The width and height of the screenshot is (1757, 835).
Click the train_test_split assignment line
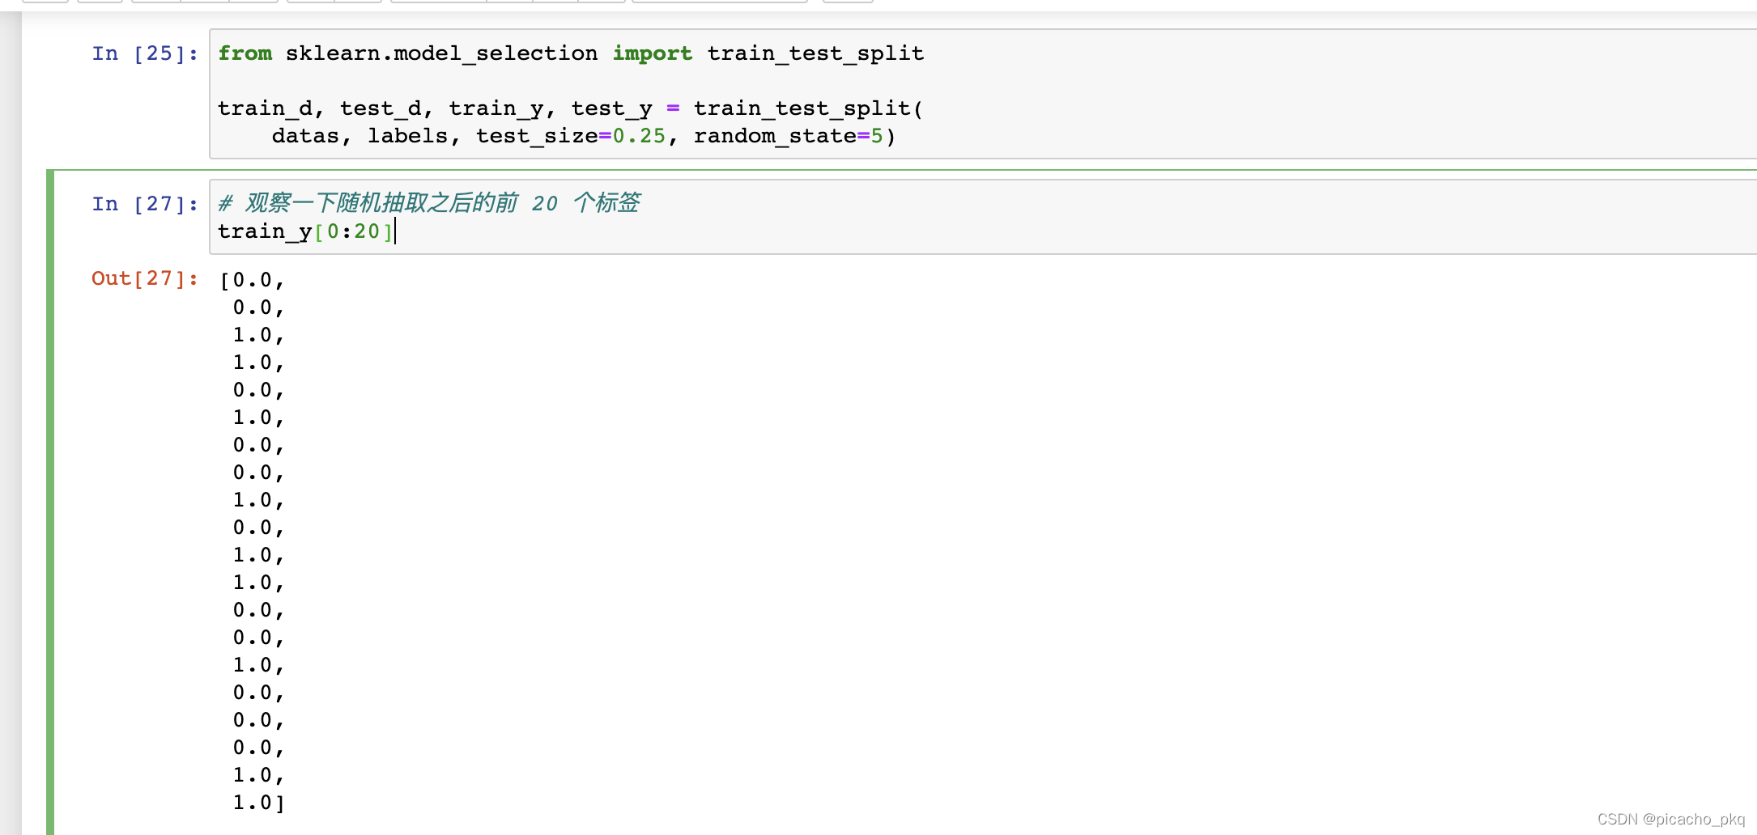(x=571, y=108)
